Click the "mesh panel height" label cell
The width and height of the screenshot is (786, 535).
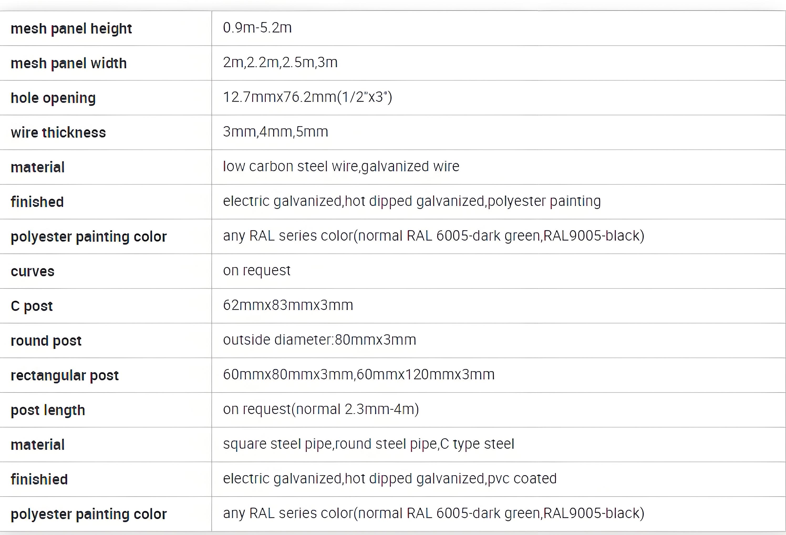[71, 29]
